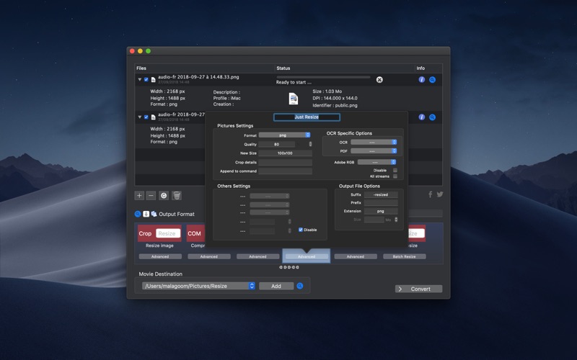The image size is (577, 360).
Task: Click the info icon on the second file row
Action: click(x=422, y=117)
